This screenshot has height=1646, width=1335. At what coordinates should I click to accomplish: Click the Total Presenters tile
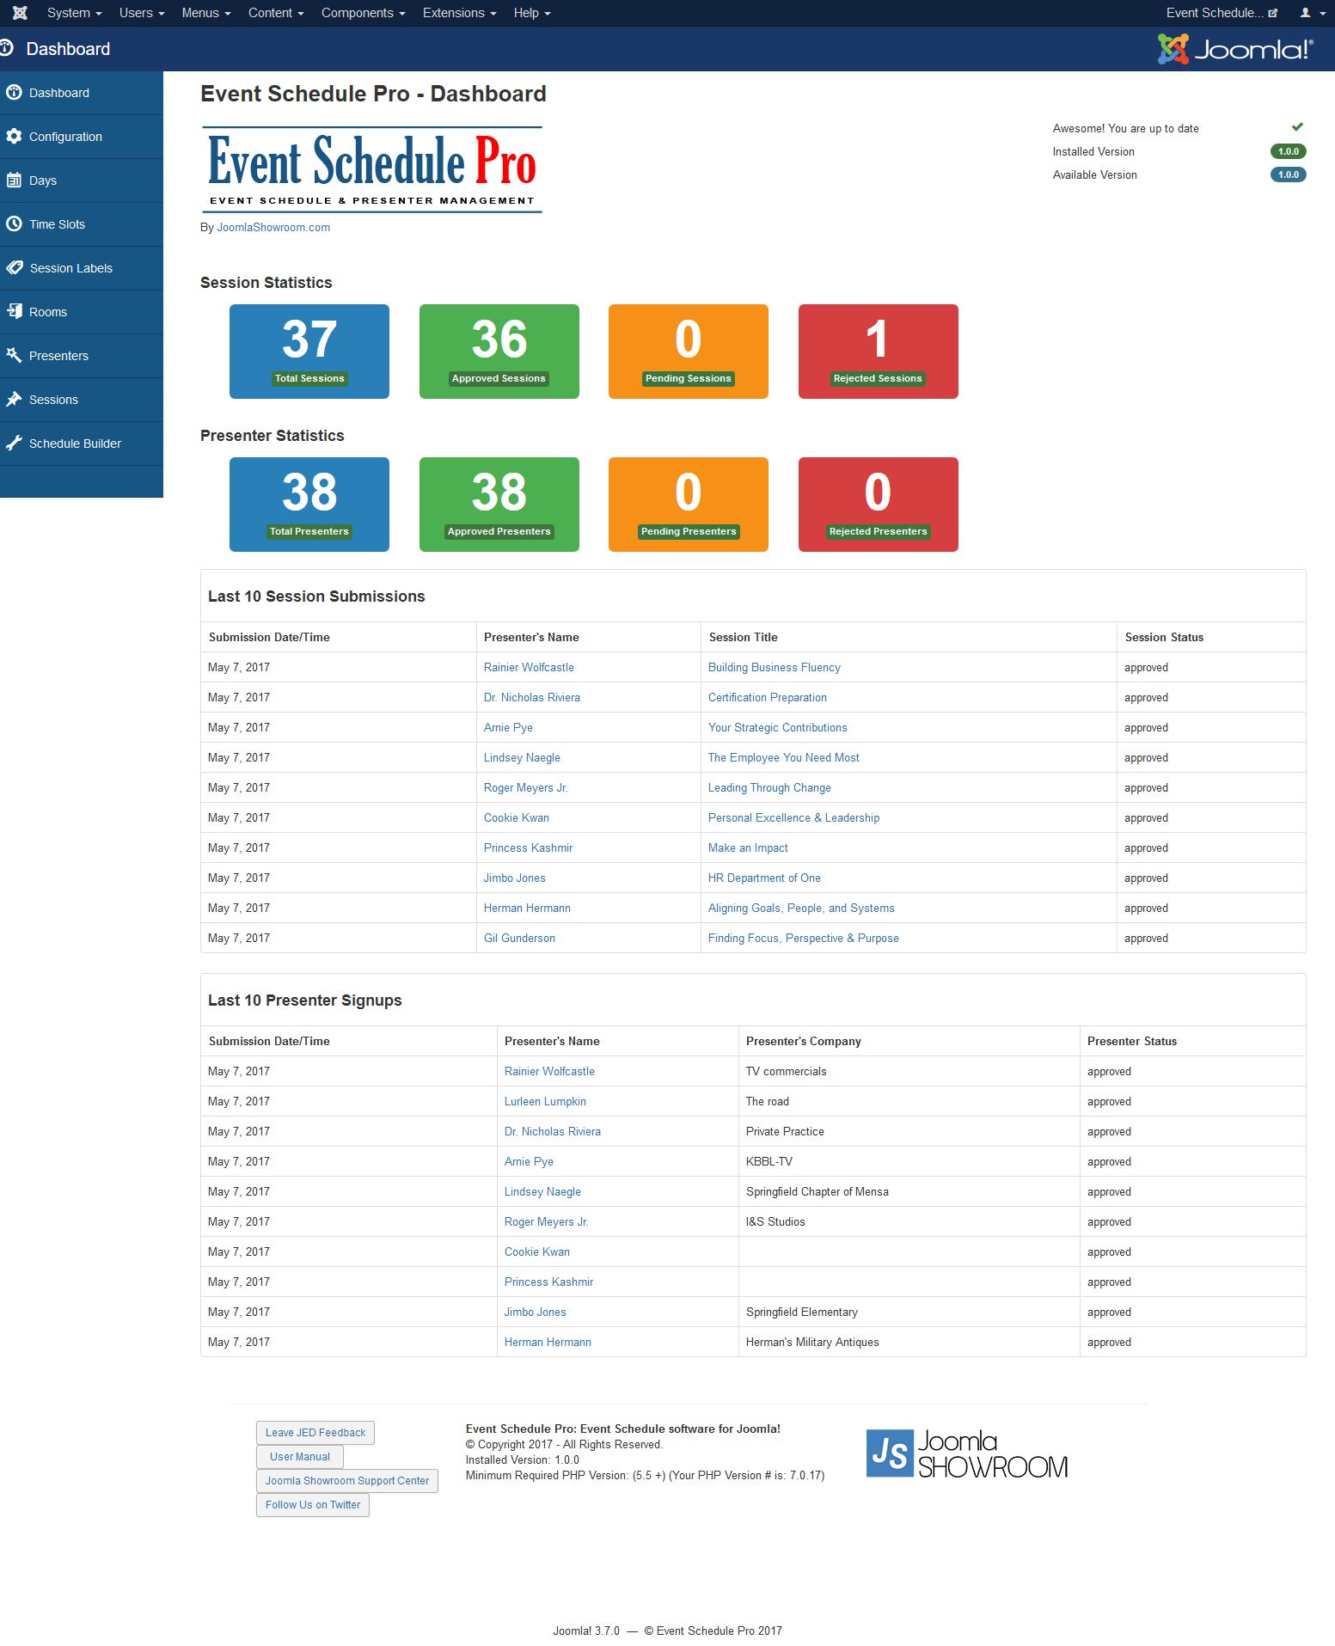point(309,505)
